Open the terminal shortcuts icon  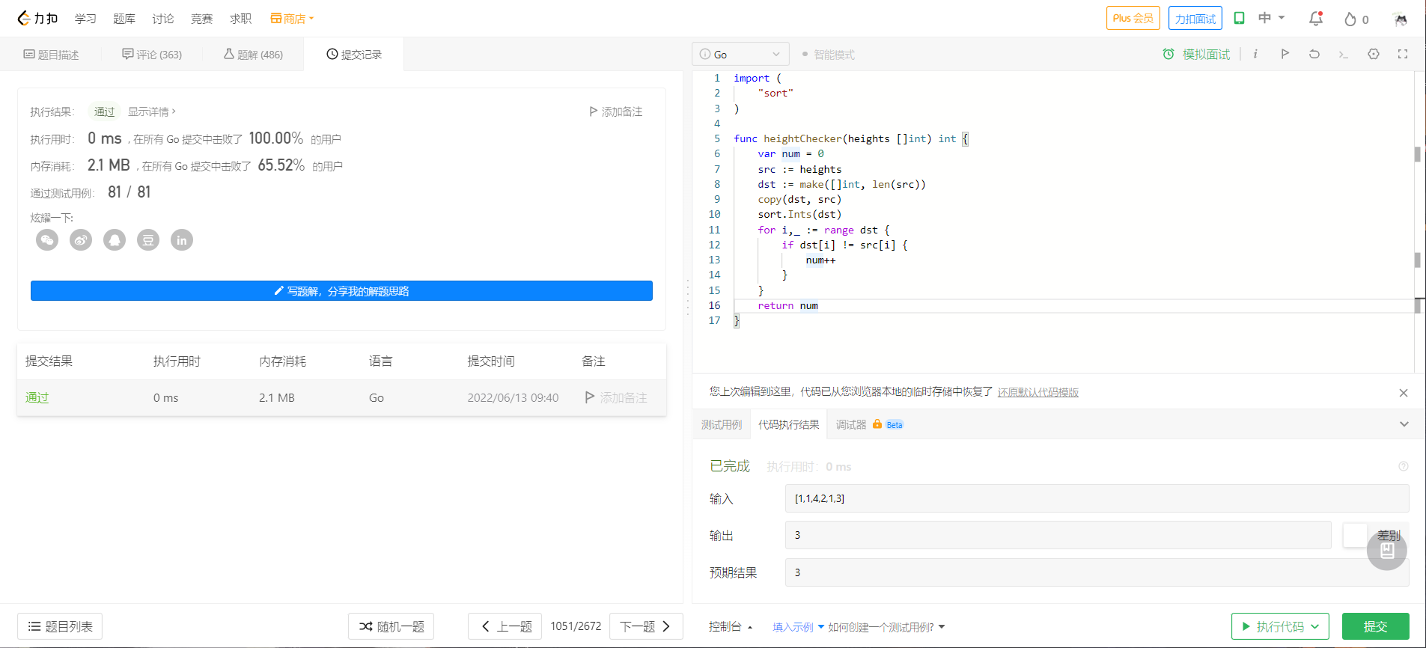(1344, 54)
